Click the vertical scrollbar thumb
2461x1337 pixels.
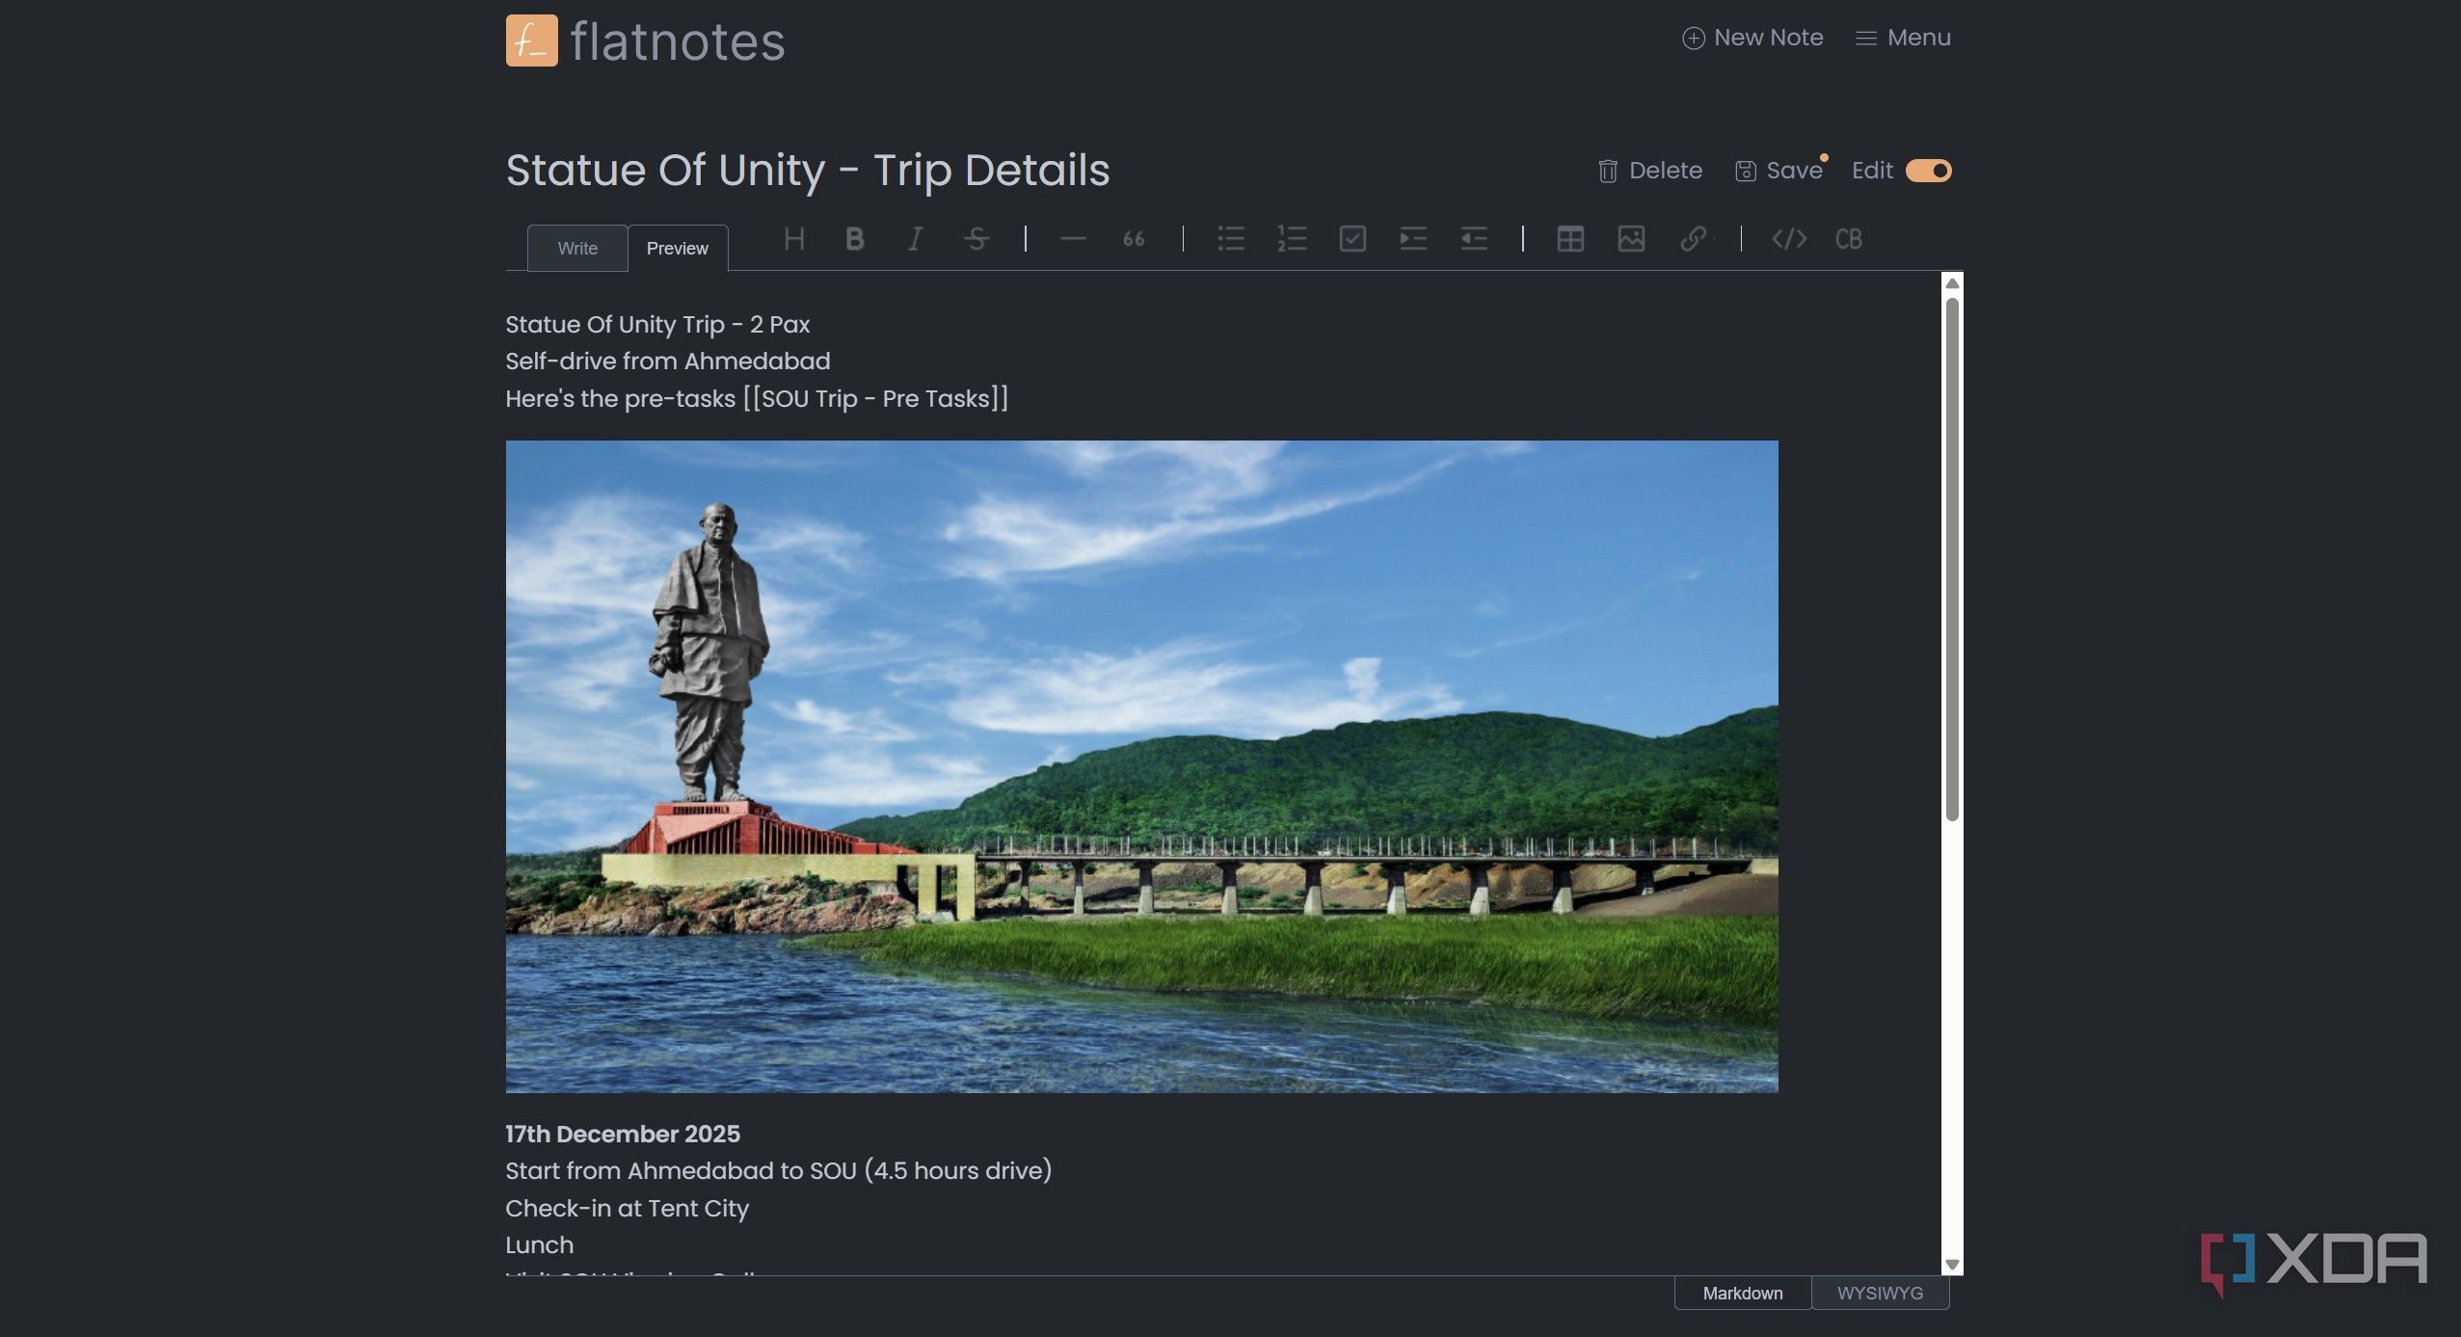[x=1952, y=559]
